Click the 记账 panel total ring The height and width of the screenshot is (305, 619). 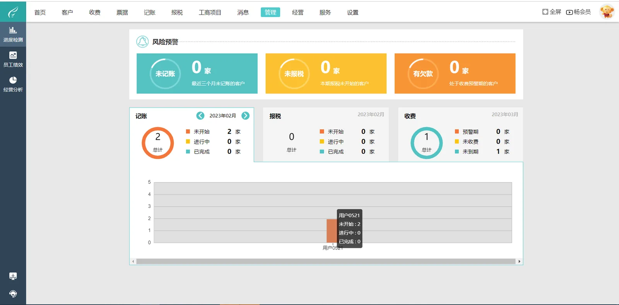(x=158, y=143)
